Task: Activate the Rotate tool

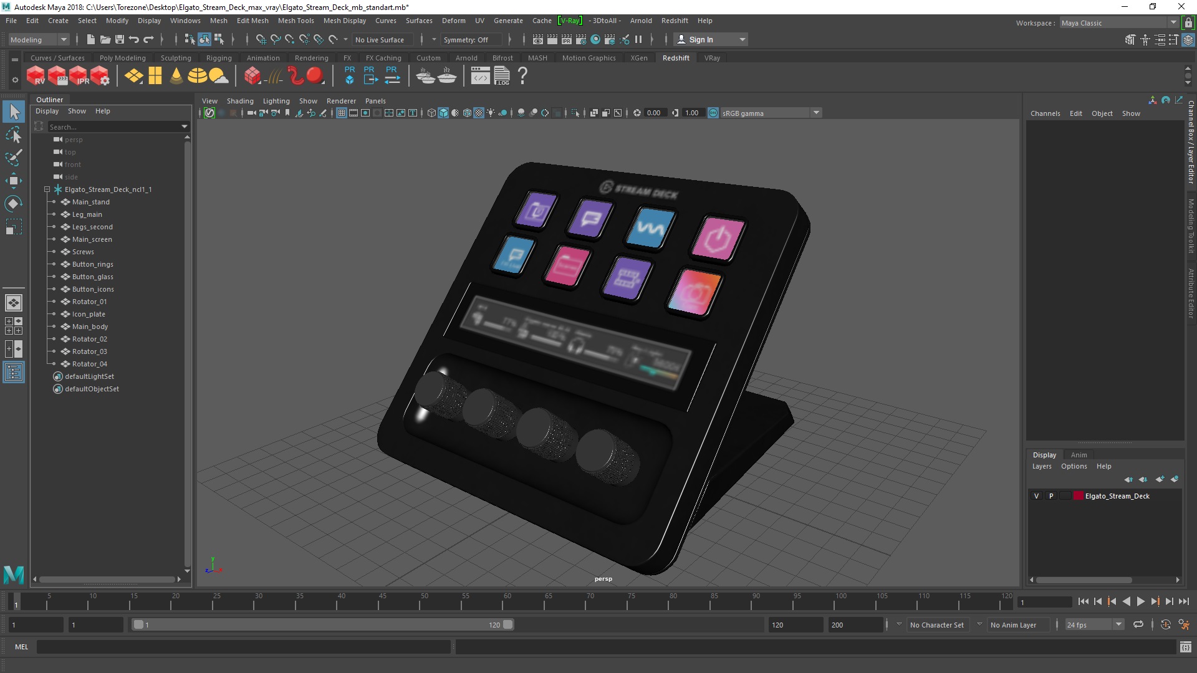Action: click(x=14, y=204)
